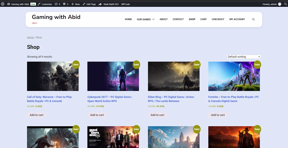Open the 9 pending updates icon
288x148 pixels.
pyautogui.click(x=56, y=4)
